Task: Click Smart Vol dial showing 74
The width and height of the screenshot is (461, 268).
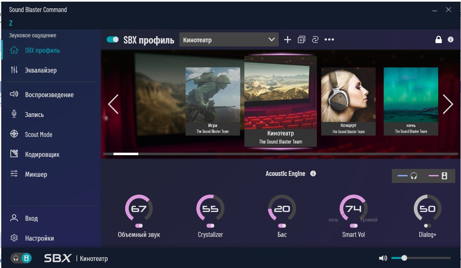Action: click(354, 208)
